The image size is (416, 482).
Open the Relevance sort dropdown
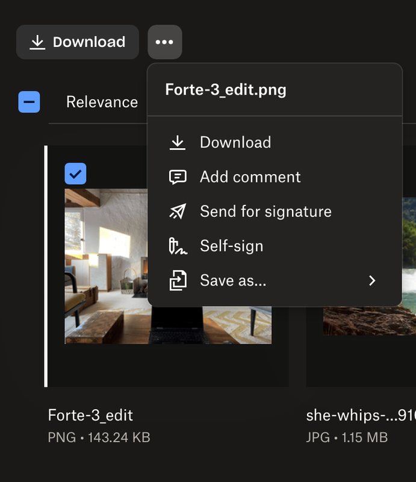point(102,102)
